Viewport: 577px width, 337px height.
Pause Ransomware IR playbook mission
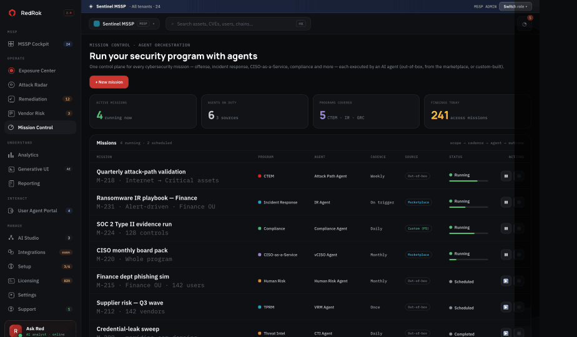506,202
